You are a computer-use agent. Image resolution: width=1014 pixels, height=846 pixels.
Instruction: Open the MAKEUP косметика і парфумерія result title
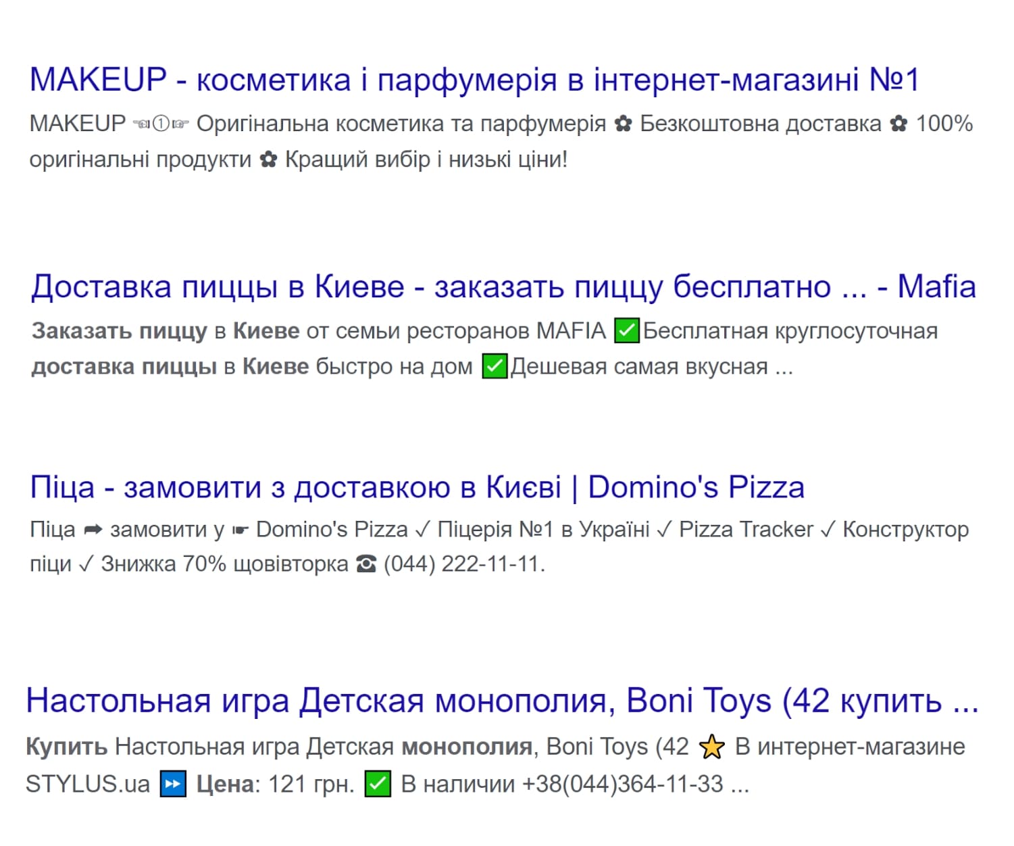474,80
